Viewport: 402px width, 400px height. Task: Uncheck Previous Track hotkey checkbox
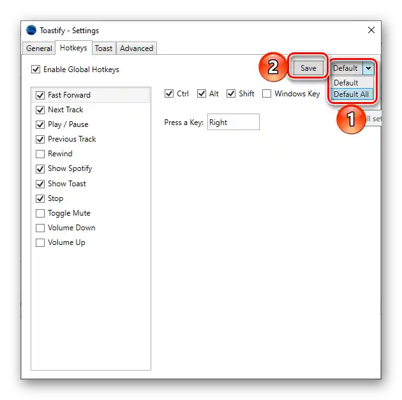40,140
